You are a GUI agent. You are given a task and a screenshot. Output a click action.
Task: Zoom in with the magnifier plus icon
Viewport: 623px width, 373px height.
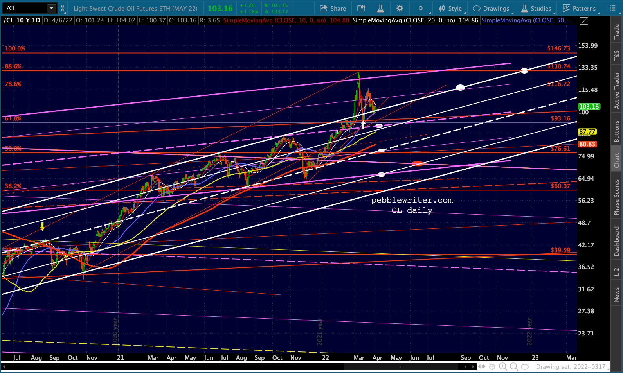(503, 367)
